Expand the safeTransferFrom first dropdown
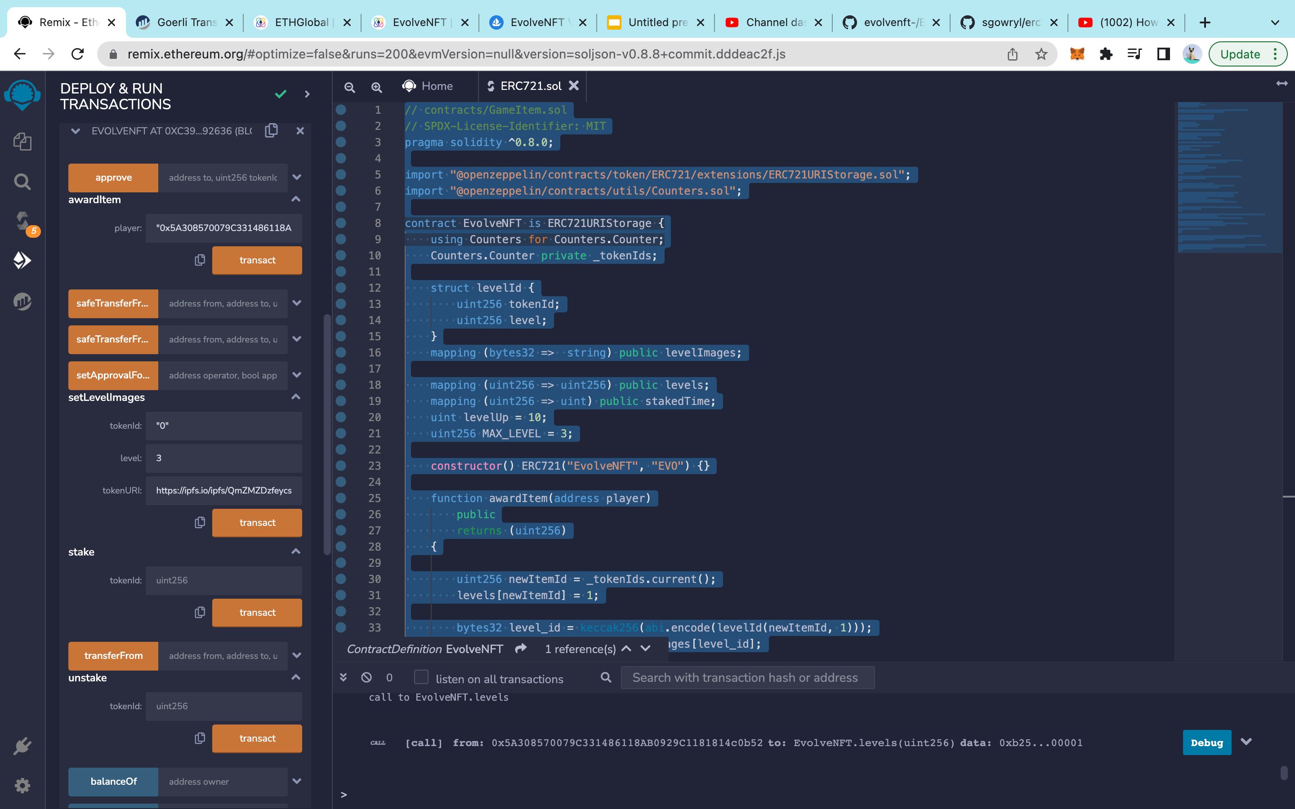The image size is (1295, 809). coord(296,303)
